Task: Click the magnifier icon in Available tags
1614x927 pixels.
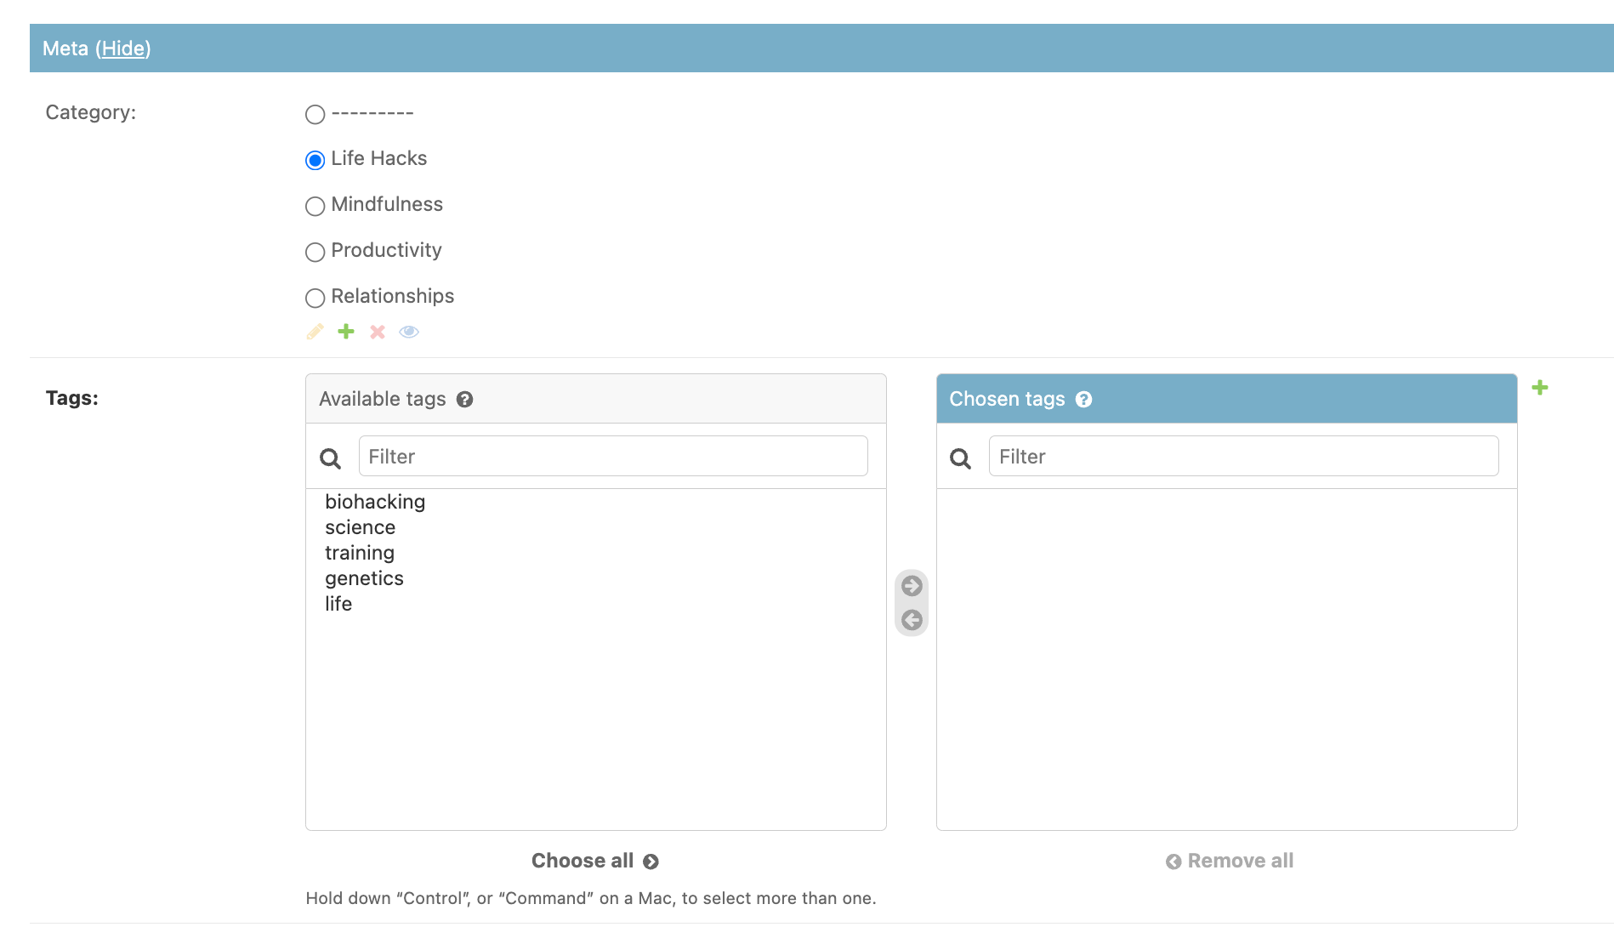Action: pos(330,458)
